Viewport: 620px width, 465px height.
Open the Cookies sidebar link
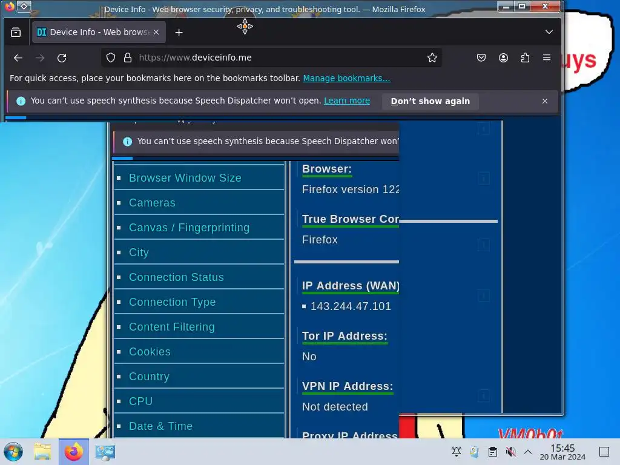tap(150, 352)
